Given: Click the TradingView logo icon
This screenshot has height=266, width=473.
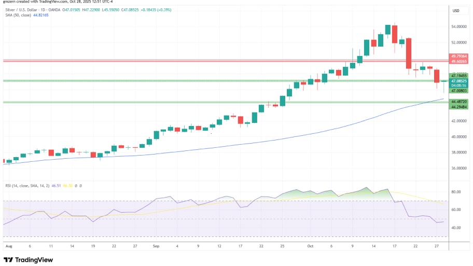Looking at the screenshot, I should point(9,260).
